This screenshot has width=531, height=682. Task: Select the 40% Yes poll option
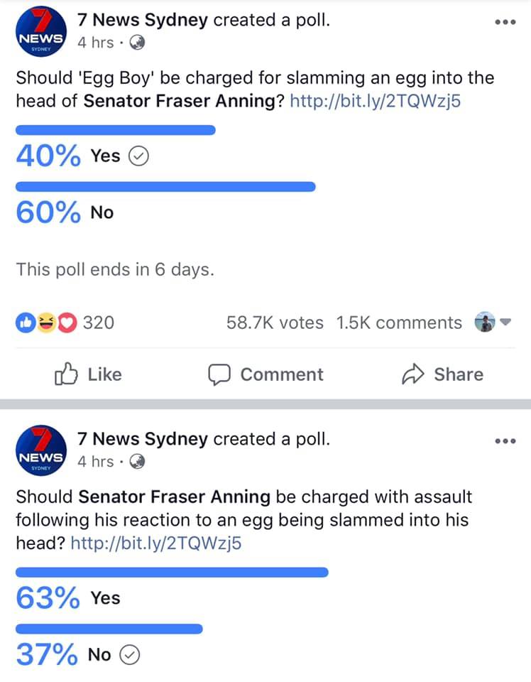pos(82,156)
